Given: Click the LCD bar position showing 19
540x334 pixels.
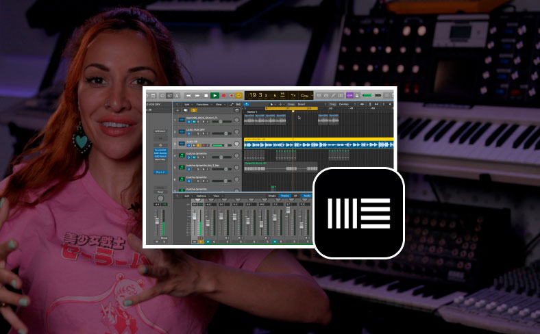Looking at the screenshot, I should tap(253, 95).
